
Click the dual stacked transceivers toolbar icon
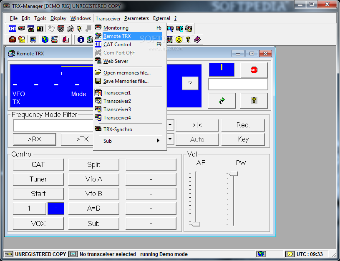click(31, 29)
